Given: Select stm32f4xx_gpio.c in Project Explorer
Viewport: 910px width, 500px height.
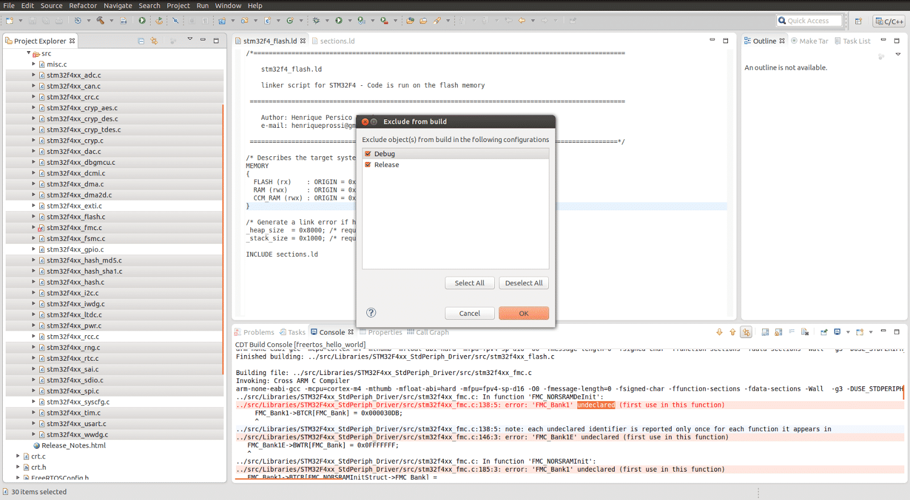Looking at the screenshot, I should 75,249.
